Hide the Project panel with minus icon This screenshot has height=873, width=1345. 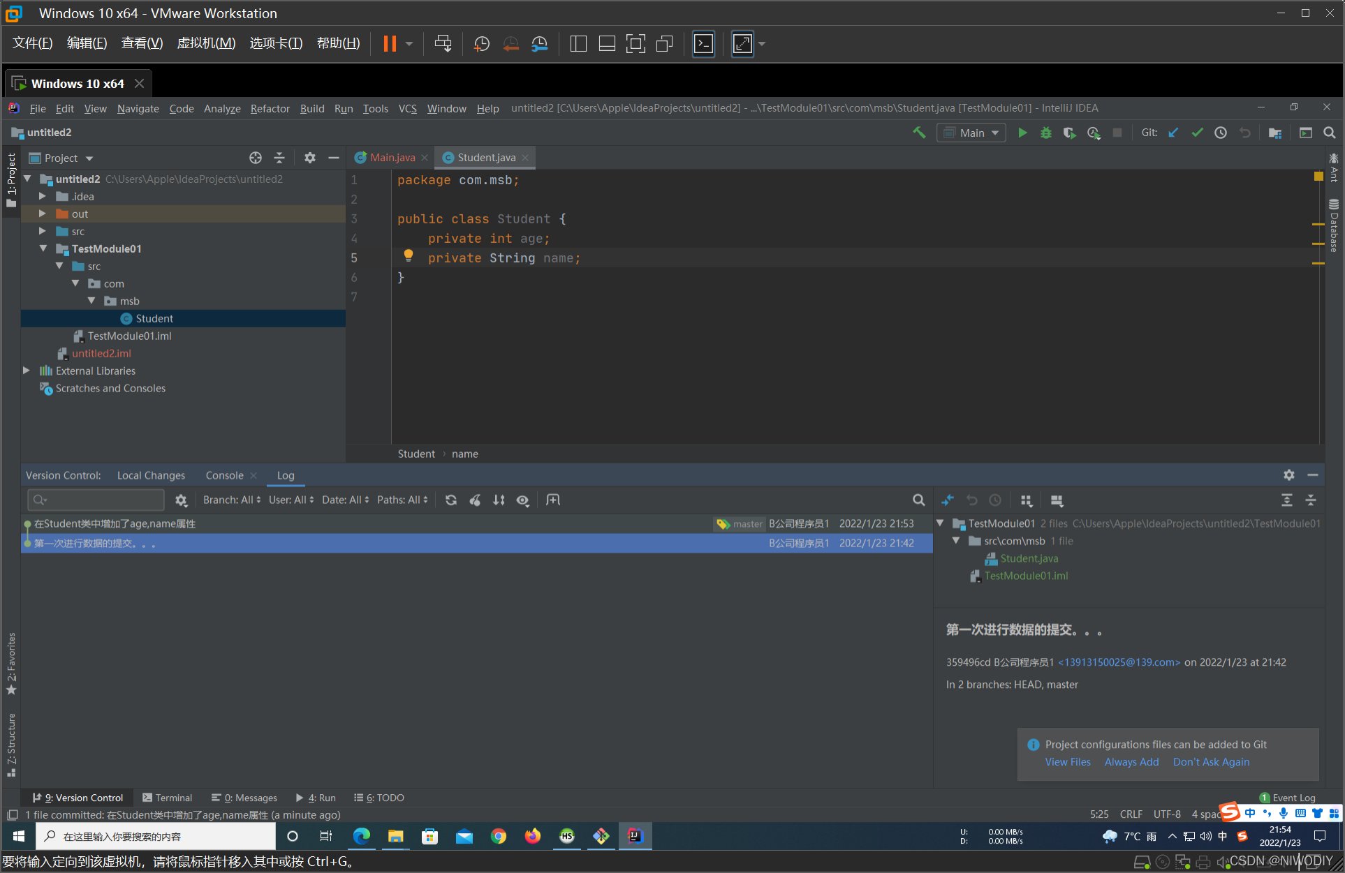[334, 158]
